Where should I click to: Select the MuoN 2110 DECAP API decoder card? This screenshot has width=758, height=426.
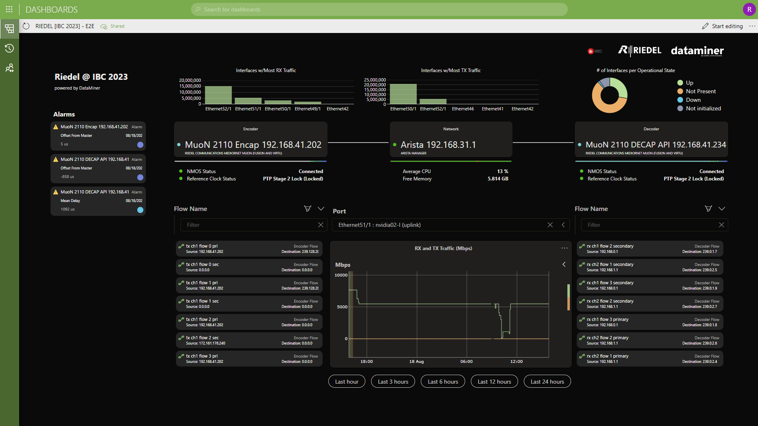(x=651, y=139)
